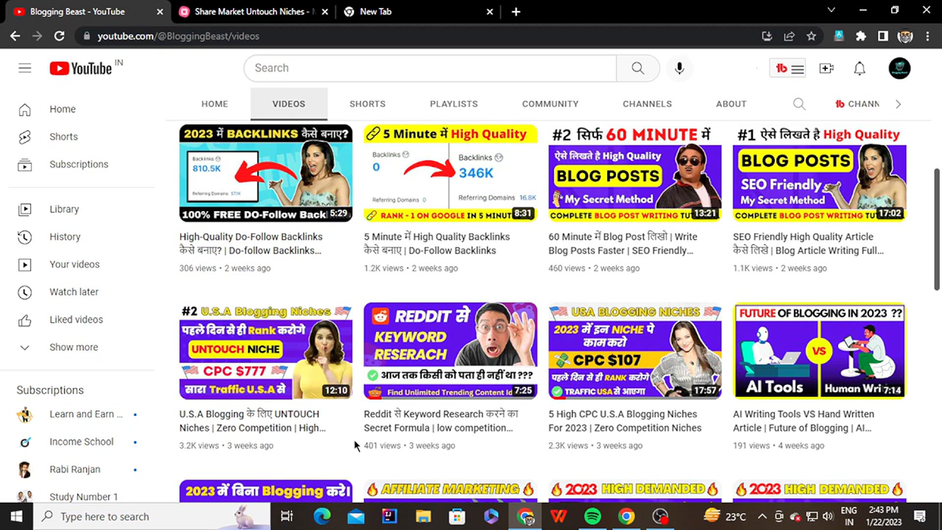Open AI Writing Tools VS Hand Written title
The image size is (942, 530).
pyautogui.click(x=804, y=421)
